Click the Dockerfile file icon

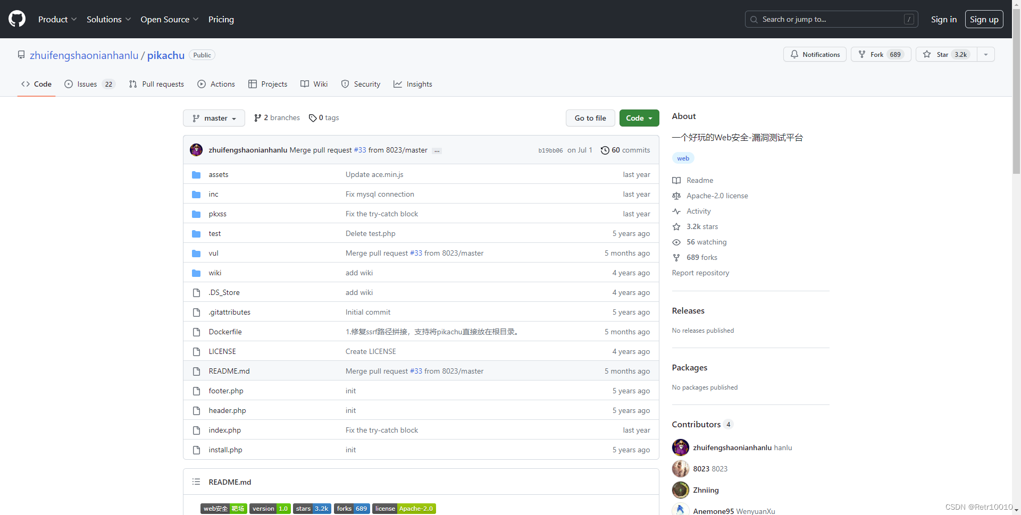click(x=196, y=332)
